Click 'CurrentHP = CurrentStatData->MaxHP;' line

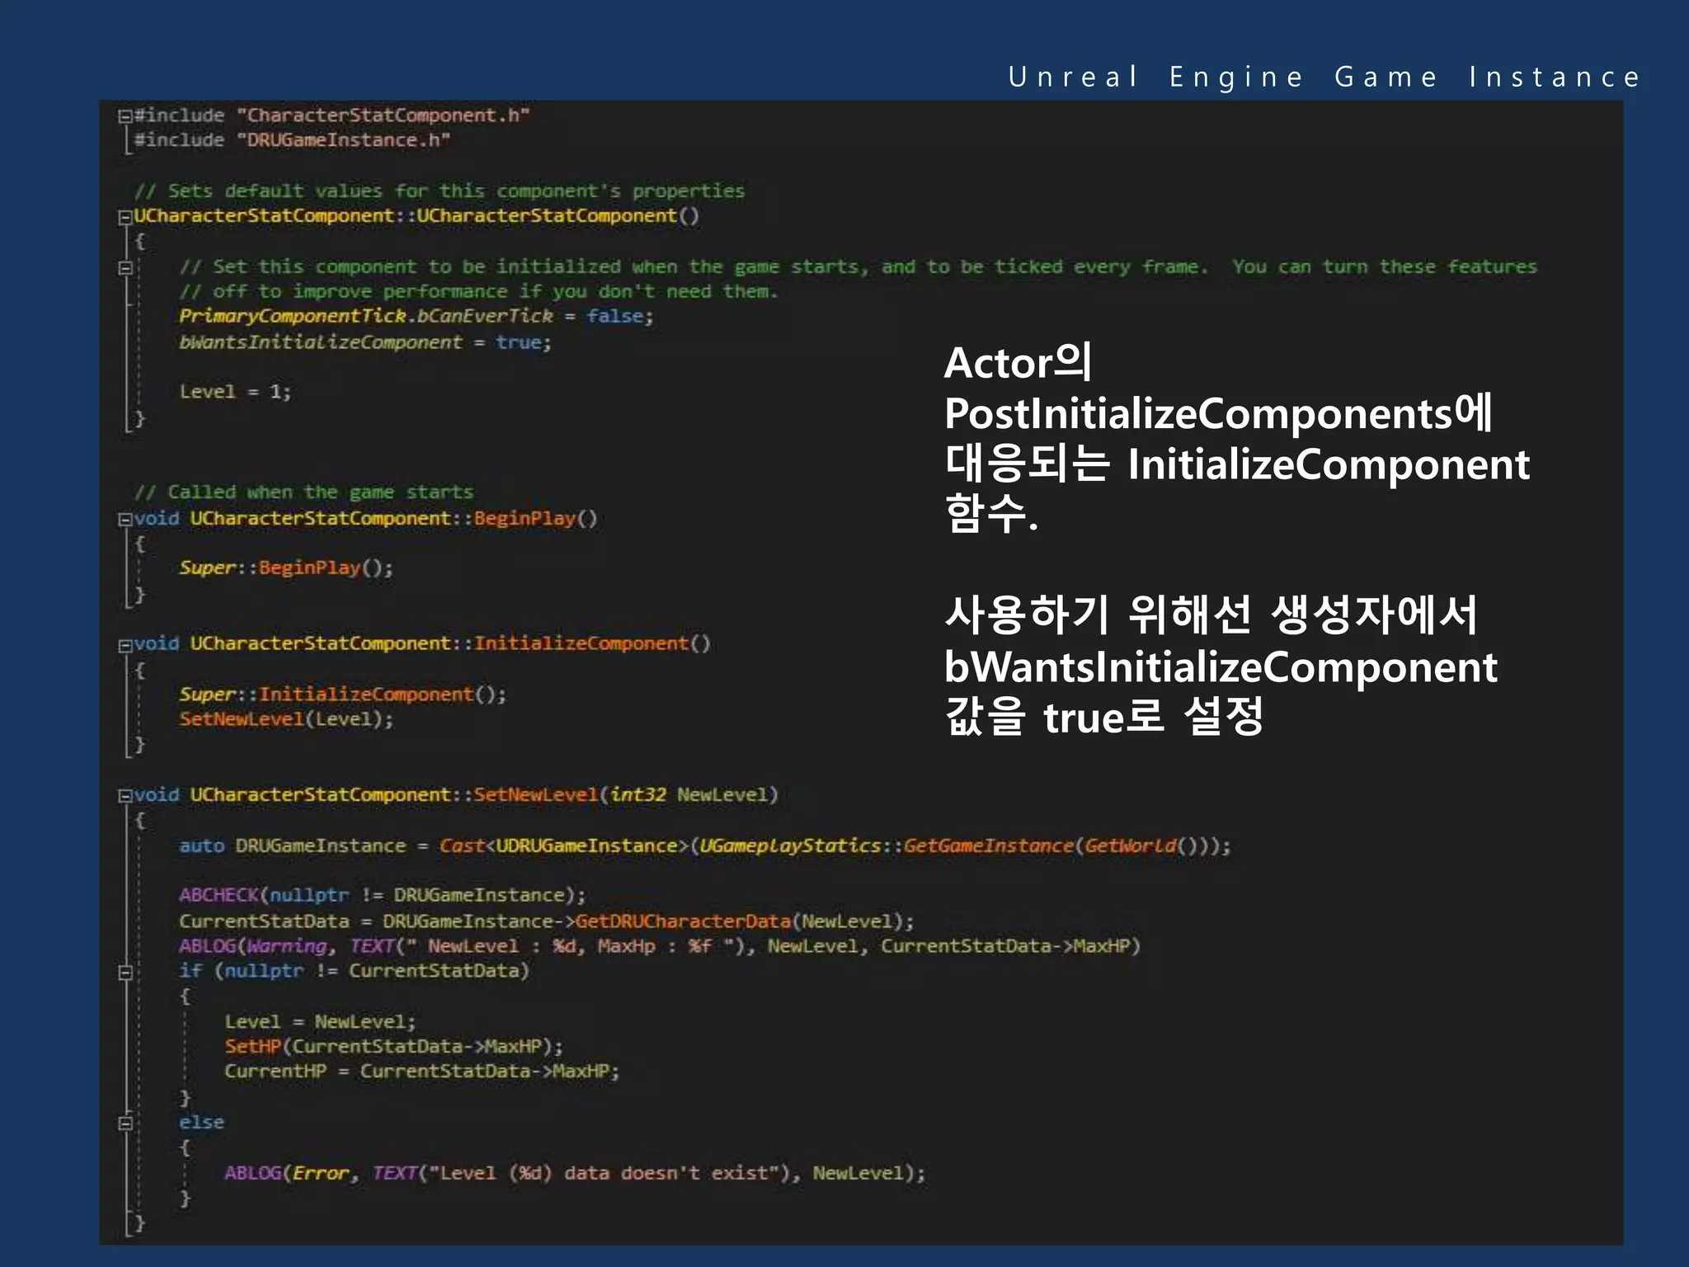[x=422, y=1072]
